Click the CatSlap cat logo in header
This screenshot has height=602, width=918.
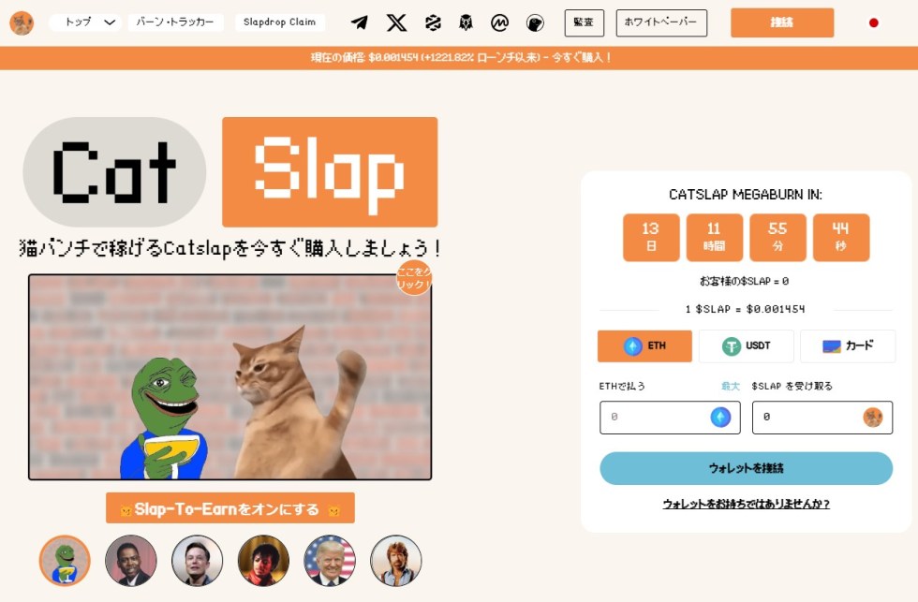pos(22,22)
